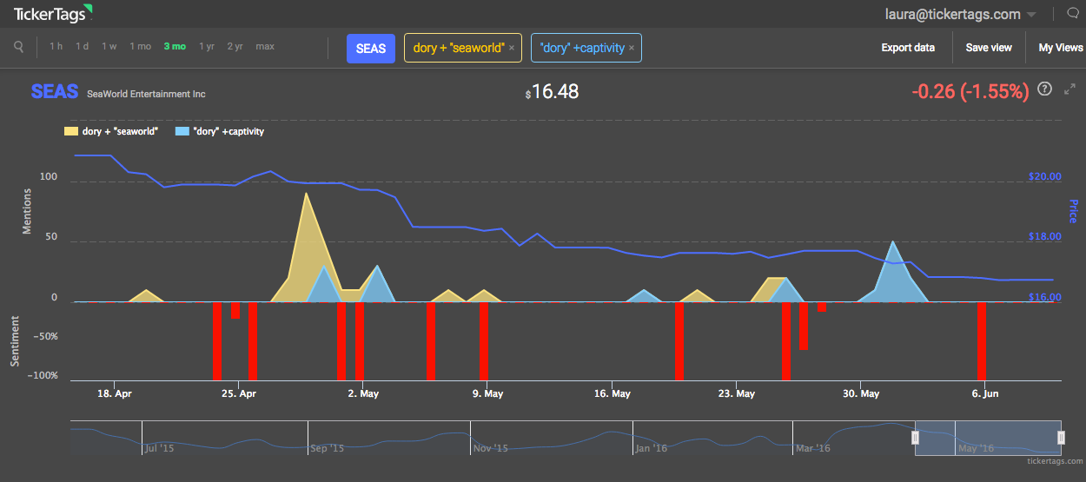Click Sep '15 in the navigator
The width and height of the screenshot is (1086, 482).
coord(327,448)
